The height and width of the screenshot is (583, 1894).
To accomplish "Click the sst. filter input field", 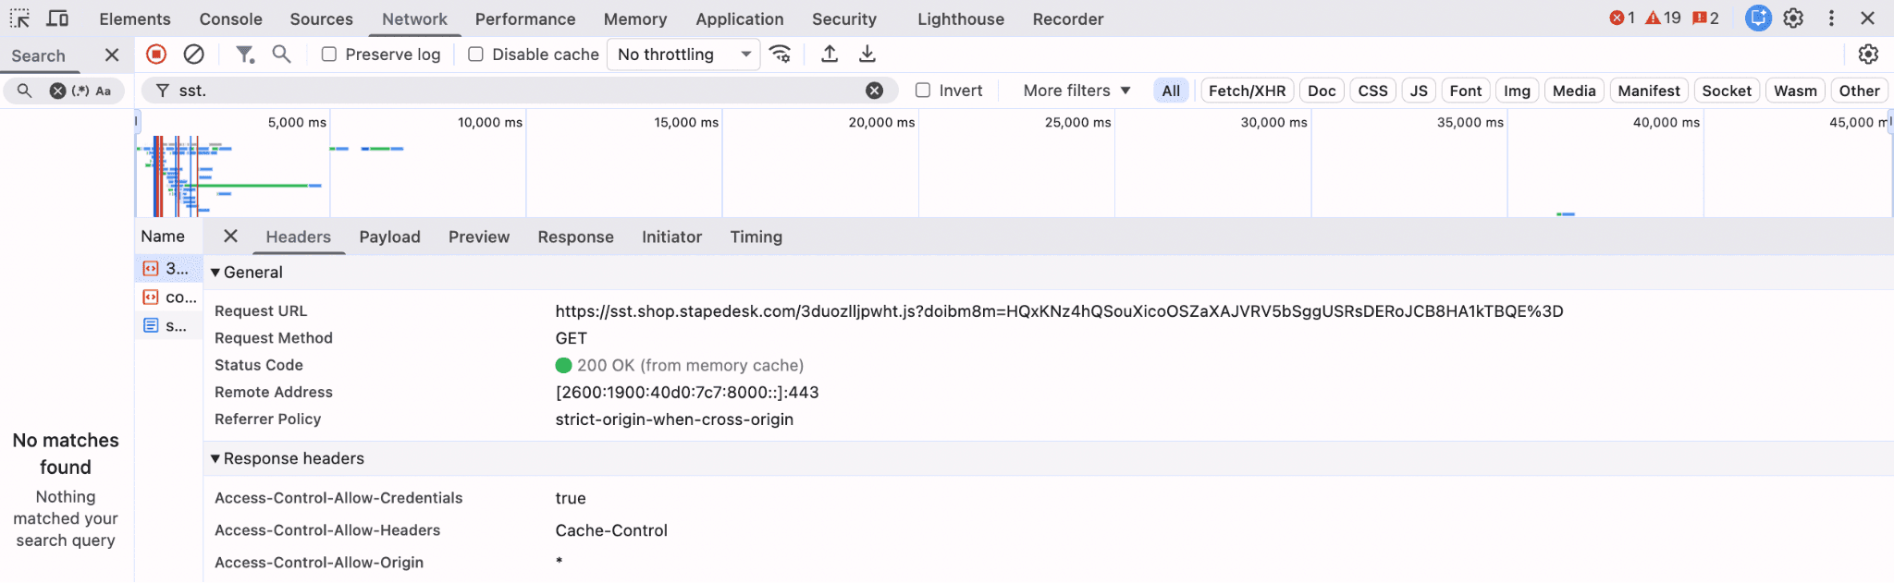I will pyautogui.click(x=520, y=91).
